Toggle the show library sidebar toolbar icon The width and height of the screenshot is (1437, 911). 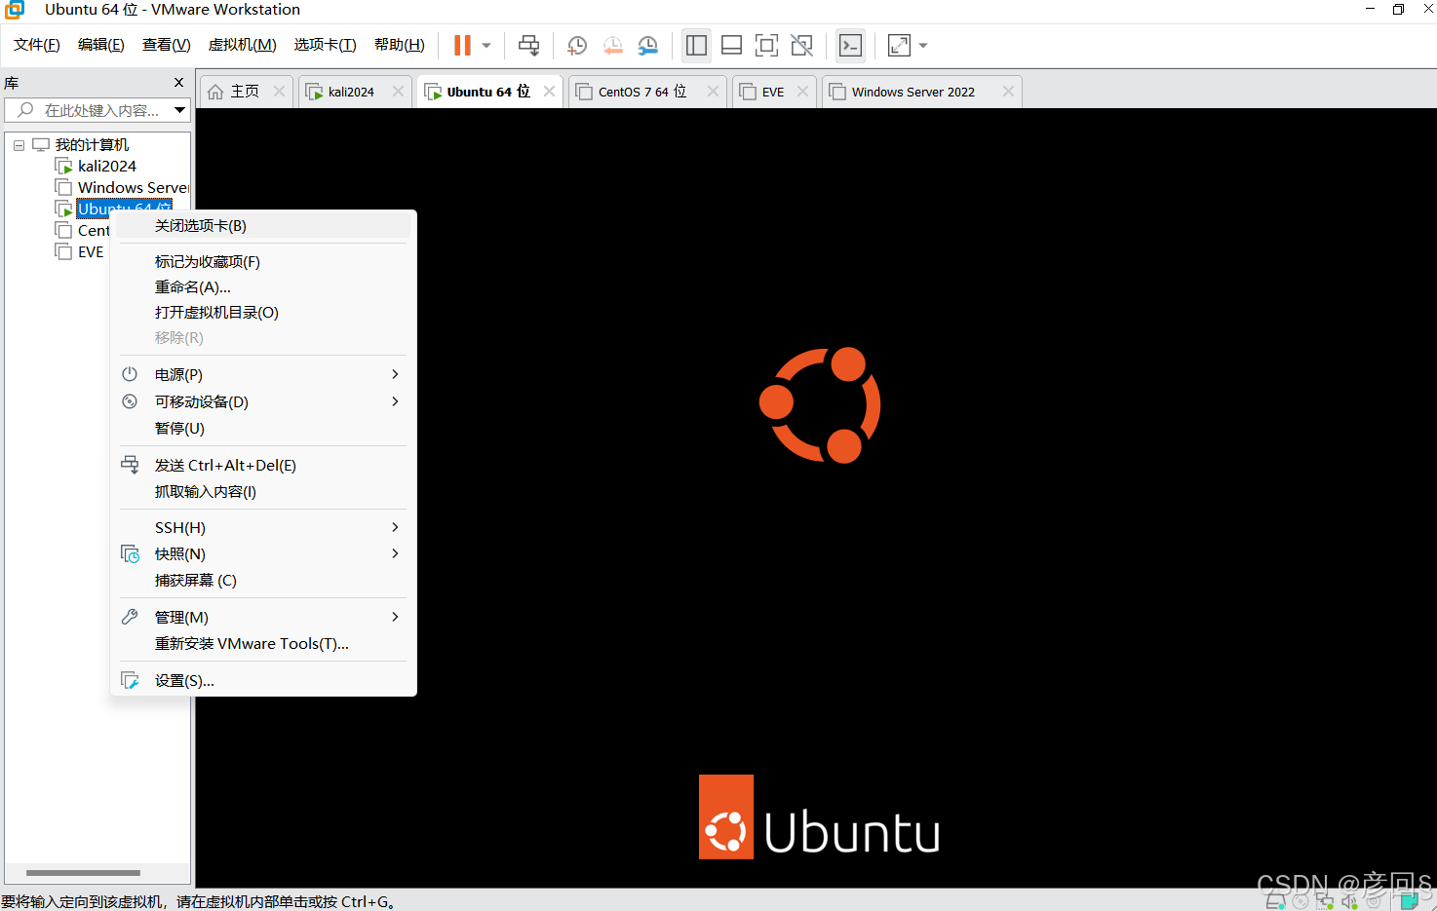(696, 46)
